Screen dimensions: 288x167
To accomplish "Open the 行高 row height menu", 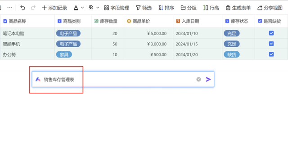I will 211,8.
